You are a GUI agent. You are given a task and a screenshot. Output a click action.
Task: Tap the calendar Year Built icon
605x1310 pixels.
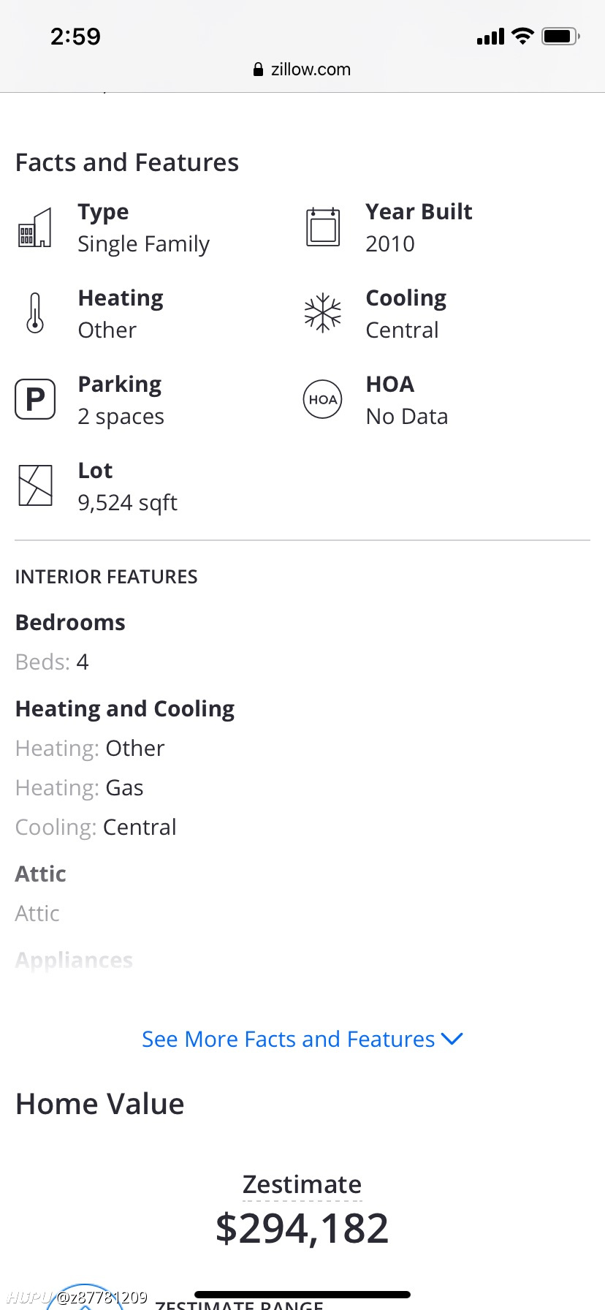(x=323, y=227)
